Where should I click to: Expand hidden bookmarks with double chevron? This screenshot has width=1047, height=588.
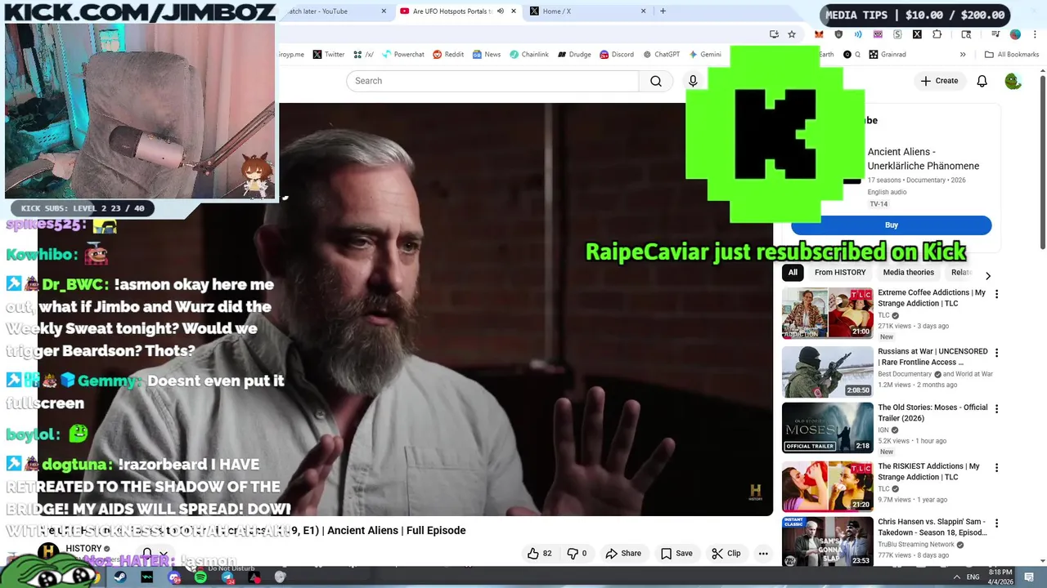click(963, 55)
